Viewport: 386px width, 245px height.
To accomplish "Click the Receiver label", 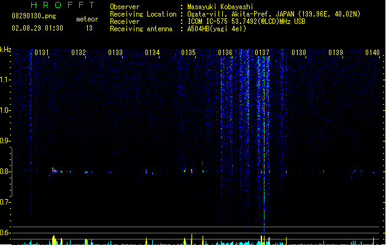I will click(125, 21).
